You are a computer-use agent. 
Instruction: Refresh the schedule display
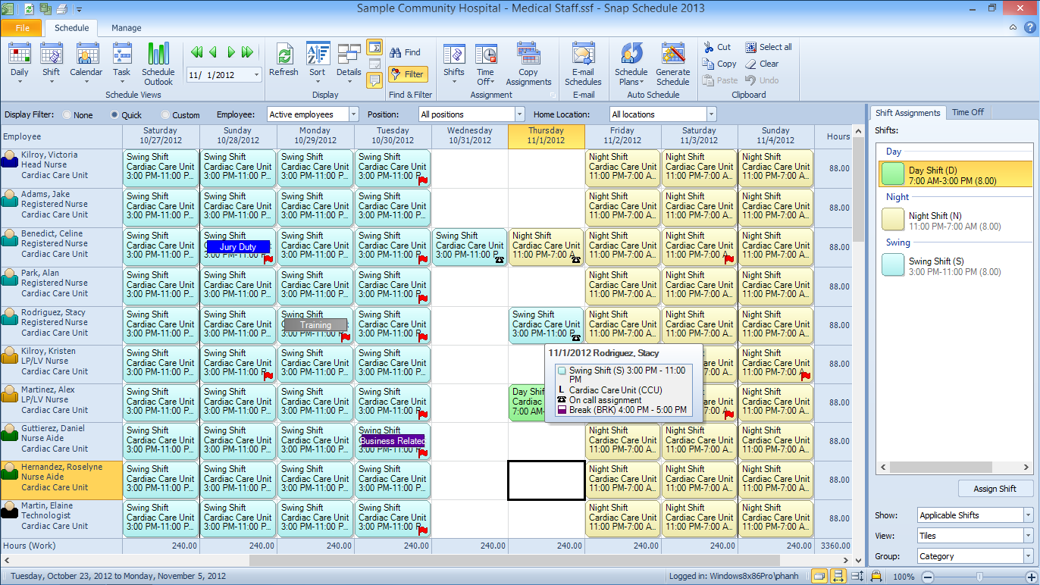click(x=283, y=60)
